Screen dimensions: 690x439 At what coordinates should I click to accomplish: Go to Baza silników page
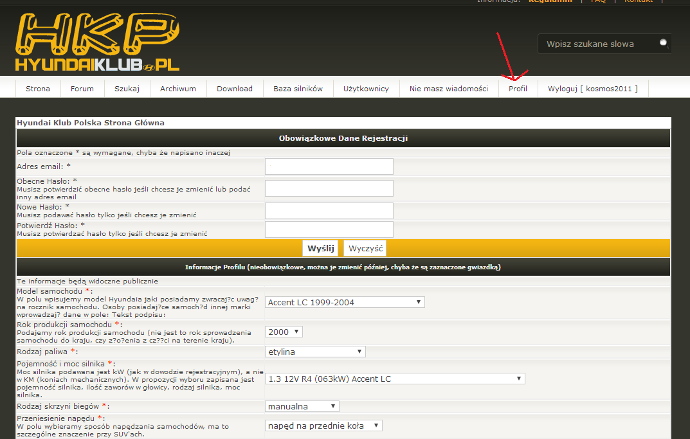click(298, 89)
